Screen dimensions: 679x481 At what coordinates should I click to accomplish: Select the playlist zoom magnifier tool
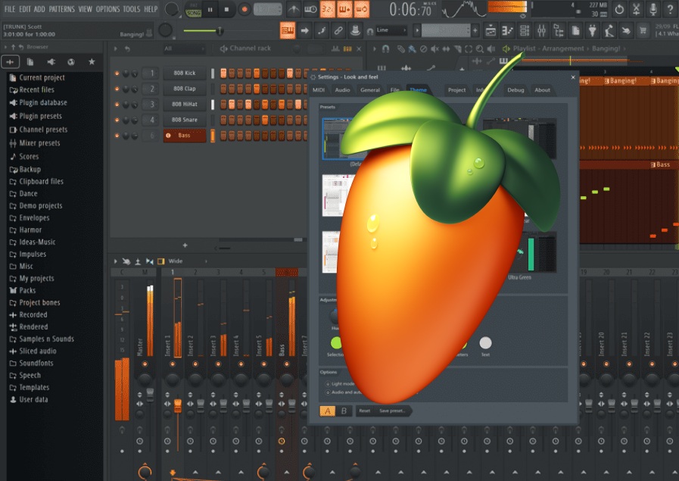click(480, 49)
